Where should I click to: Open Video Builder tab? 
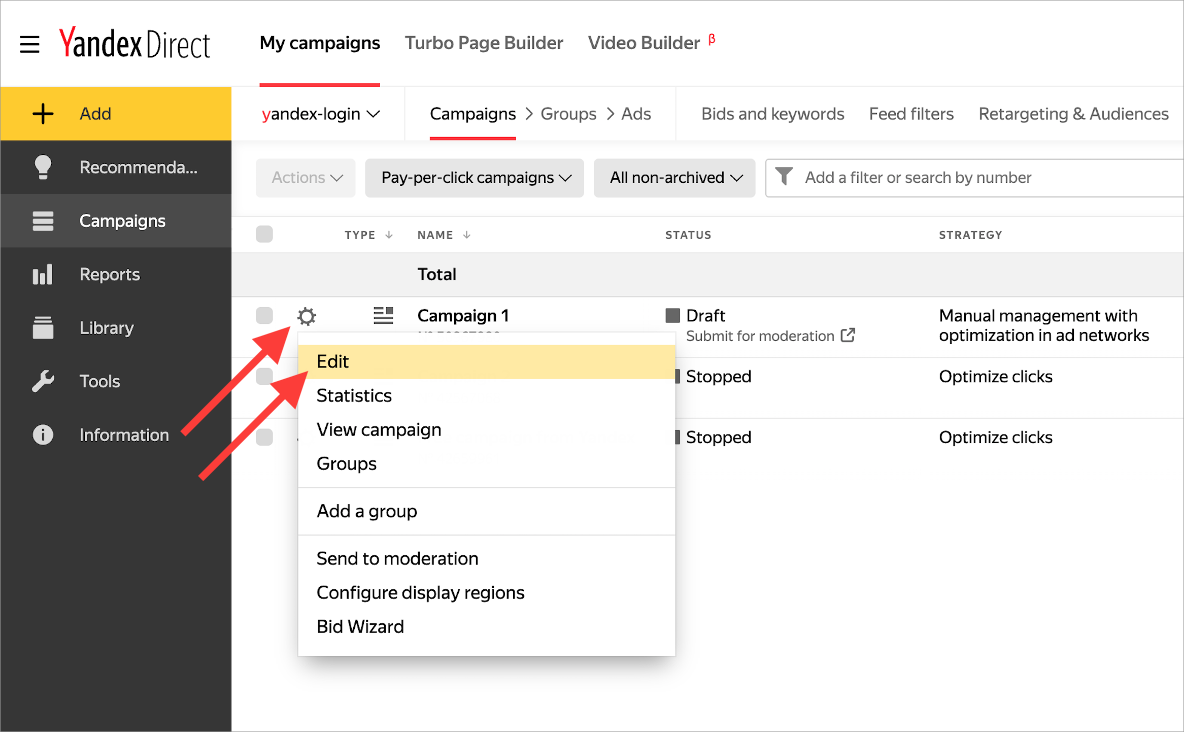tap(644, 43)
